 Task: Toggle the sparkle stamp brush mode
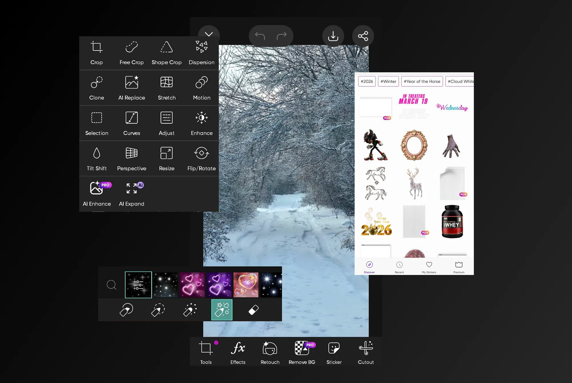point(222,310)
